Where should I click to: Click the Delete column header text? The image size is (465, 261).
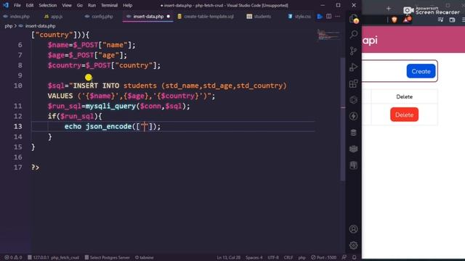pyautogui.click(x=404, y=96)
